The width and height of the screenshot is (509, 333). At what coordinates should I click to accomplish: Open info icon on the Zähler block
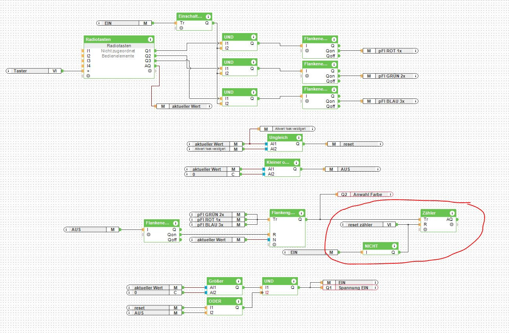pyautogui.click(x=452, y=213)
